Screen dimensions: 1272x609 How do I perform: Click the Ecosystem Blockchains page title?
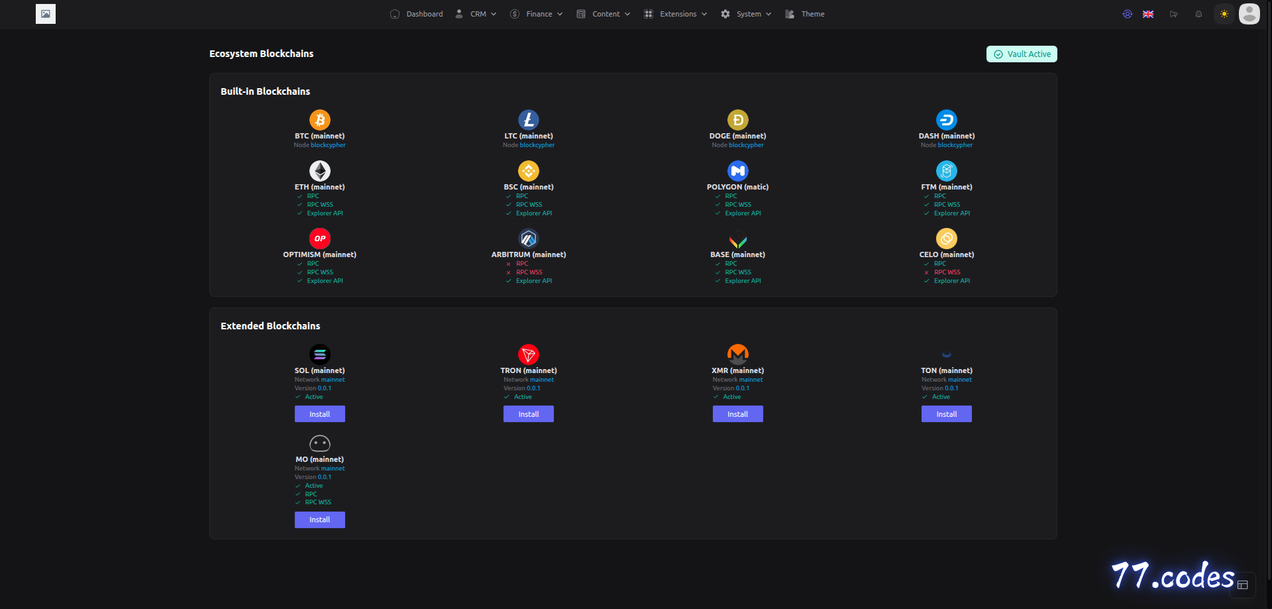(262, 54)
